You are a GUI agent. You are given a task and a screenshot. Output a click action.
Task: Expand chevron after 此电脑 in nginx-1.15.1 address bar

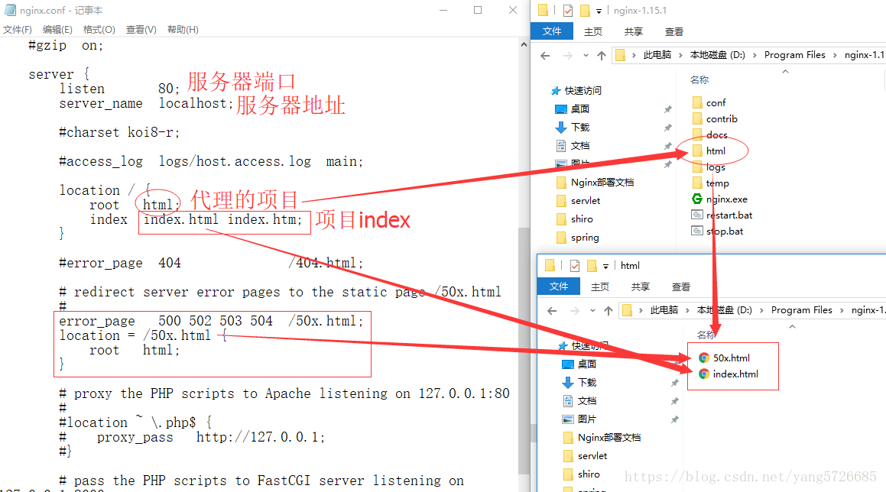tap(680, 55)
